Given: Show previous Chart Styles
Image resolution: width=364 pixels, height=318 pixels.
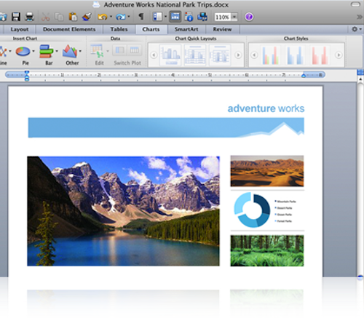Looking at the screenshot, I should pyautogui.click(x=254, y=55).
